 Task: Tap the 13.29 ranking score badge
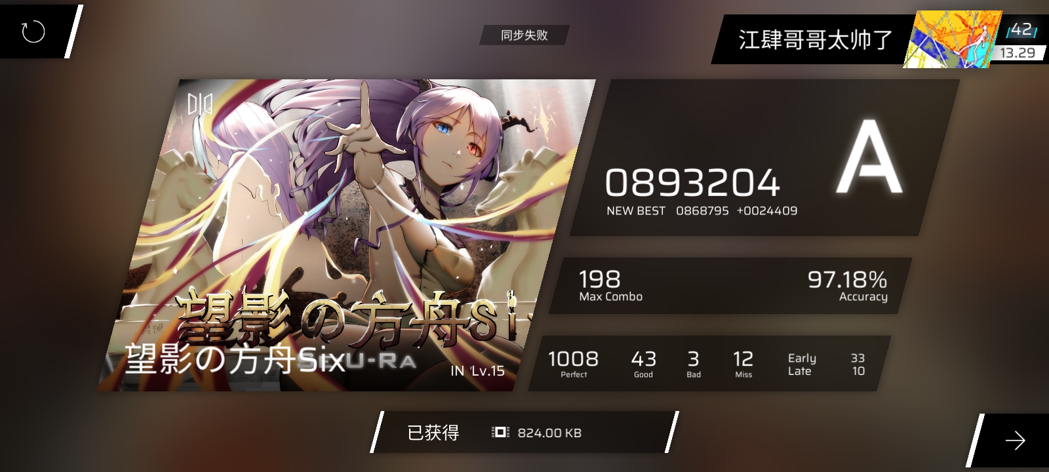point(1018,53)
